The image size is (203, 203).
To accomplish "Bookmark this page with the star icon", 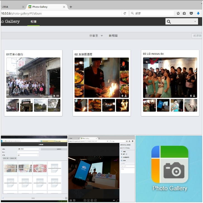I will (x=178, y=13).
